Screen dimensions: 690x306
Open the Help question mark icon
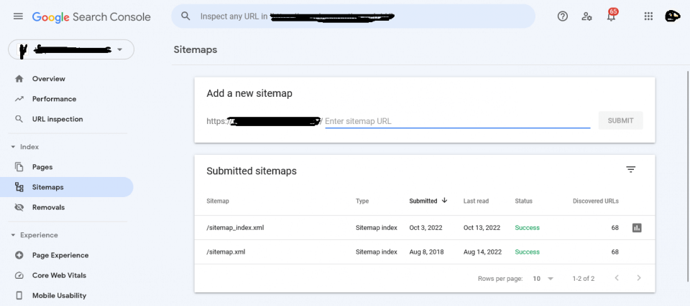pyautogui.click(x=562, y=16)
